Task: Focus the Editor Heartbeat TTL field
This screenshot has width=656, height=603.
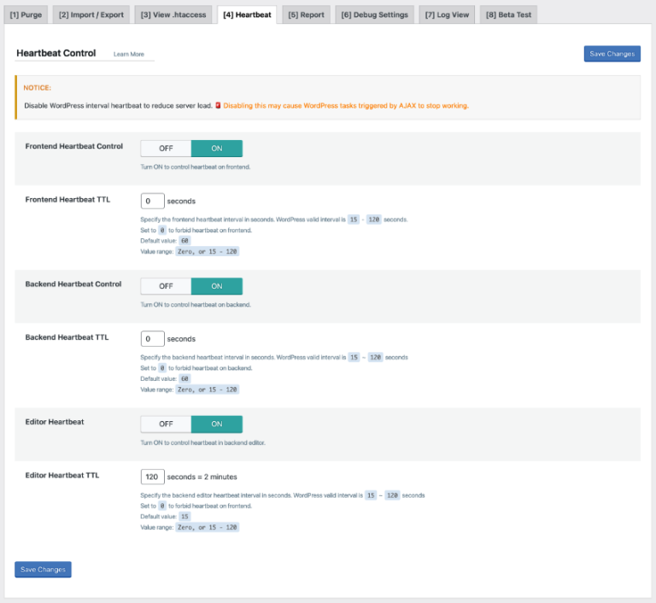Action: [x=153, y=477]
